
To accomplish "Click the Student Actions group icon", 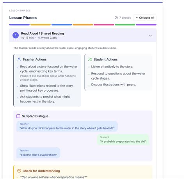I will pyautogui.click(x=90, y=59).
